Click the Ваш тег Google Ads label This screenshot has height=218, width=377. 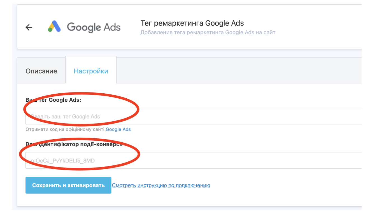53,100
